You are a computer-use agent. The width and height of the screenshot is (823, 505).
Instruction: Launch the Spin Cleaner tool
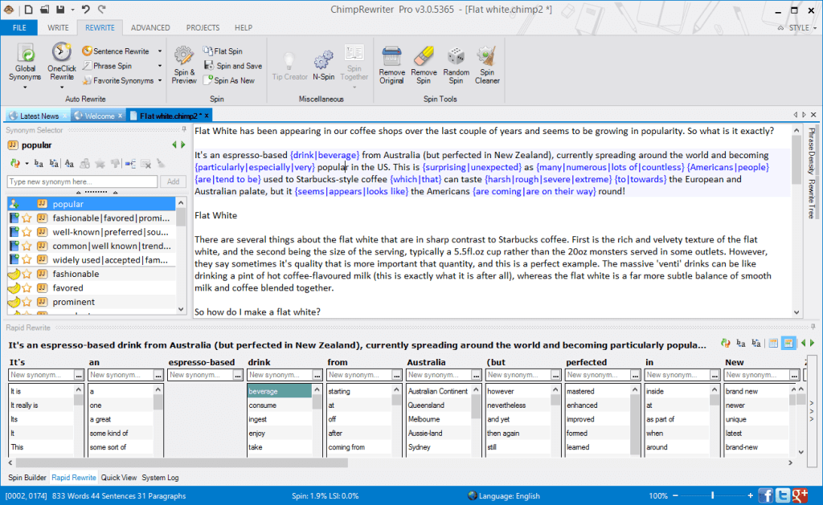[487, 56]
